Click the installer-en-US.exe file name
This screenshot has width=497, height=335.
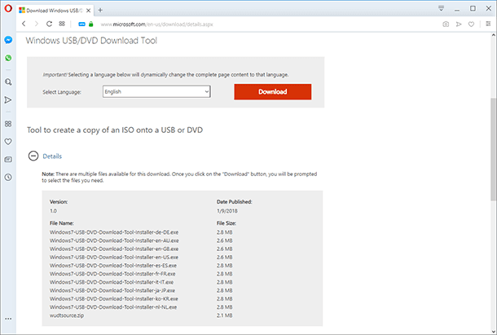(x=114, y=257)
